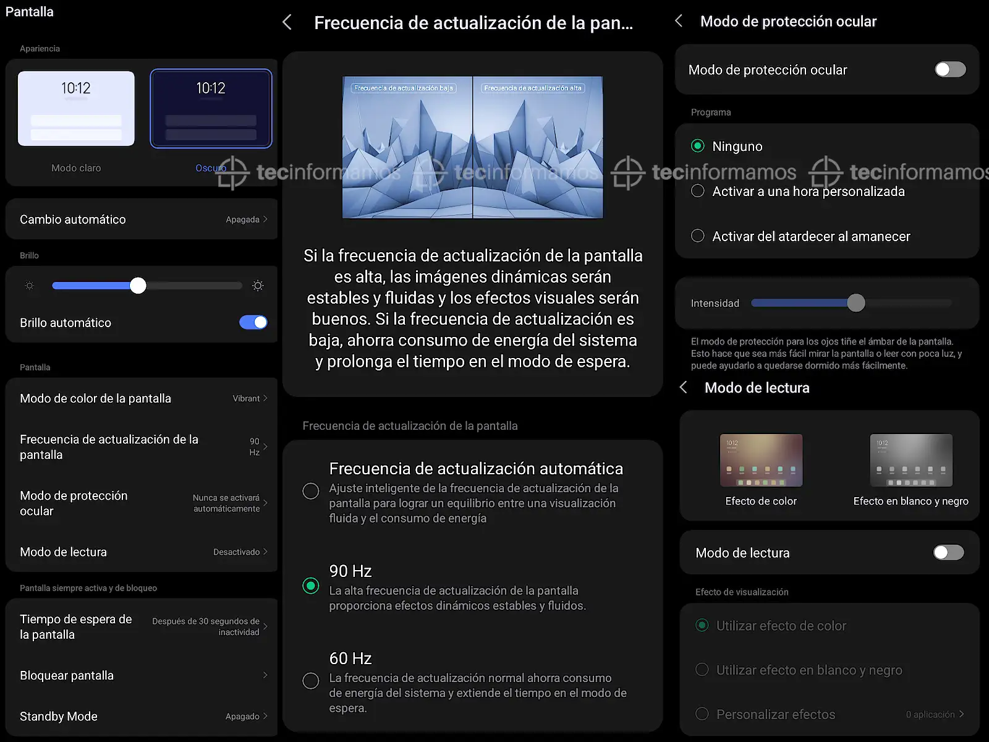Disable the Brillo automático switch
The width and height of the screenshot is (989, 742).
pos(253,322)
